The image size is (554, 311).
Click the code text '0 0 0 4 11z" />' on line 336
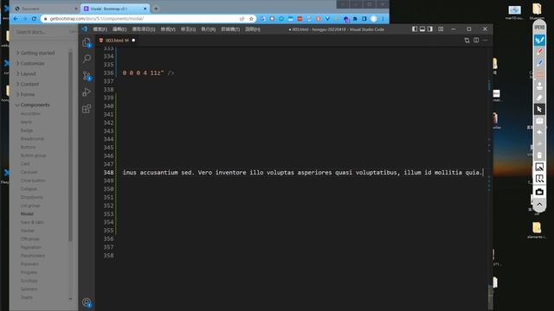pos(148,73)
